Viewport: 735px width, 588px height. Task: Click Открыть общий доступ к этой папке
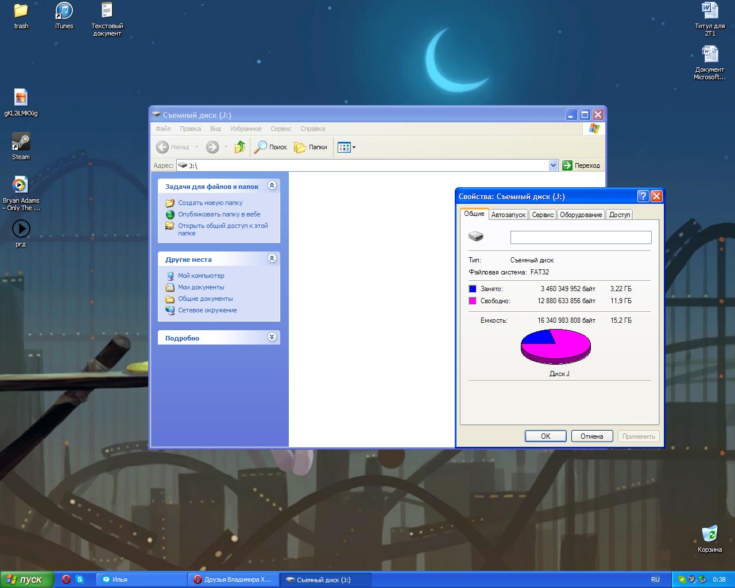(223, 229)
